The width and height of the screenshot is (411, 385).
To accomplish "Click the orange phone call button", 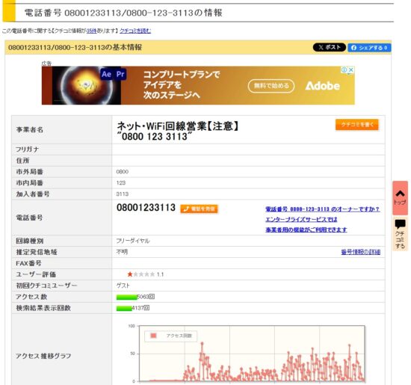I will click(199, 209).
